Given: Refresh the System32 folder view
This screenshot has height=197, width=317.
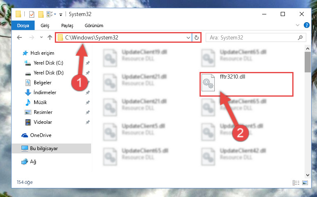Looking at the screenshot, I should coord(197,38).
